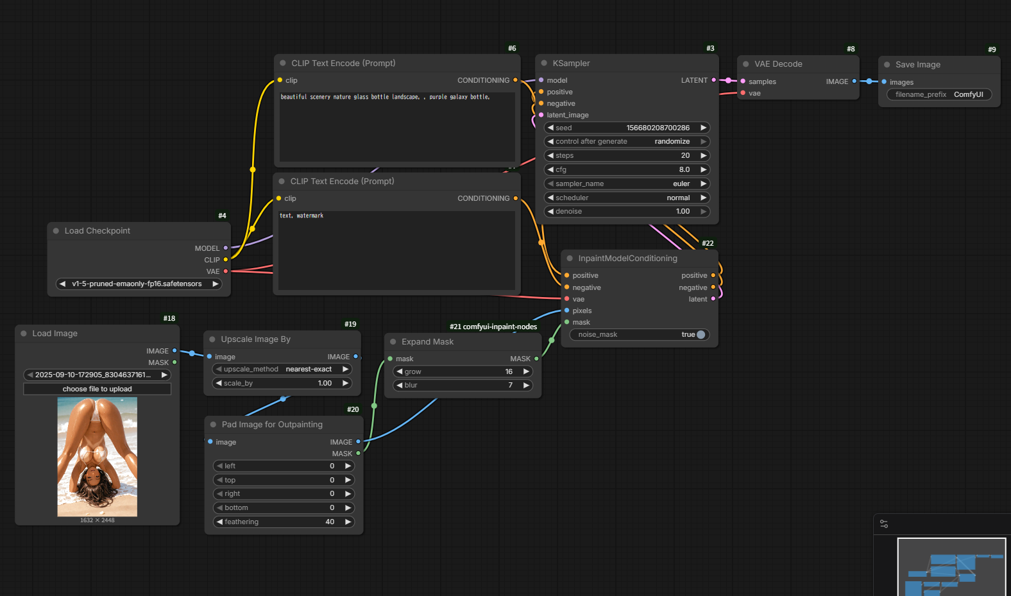Collapse the InpaintModelConditioning node dot

(570, 259)
